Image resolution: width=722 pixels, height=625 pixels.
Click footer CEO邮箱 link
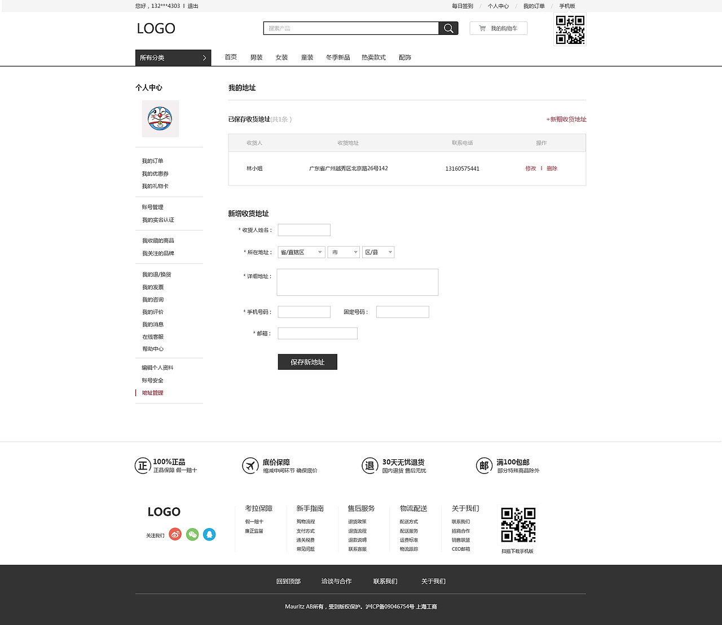point(461,549)
